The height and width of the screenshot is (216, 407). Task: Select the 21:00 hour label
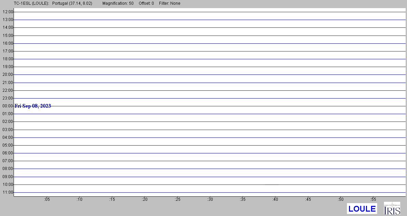point(7,83)
